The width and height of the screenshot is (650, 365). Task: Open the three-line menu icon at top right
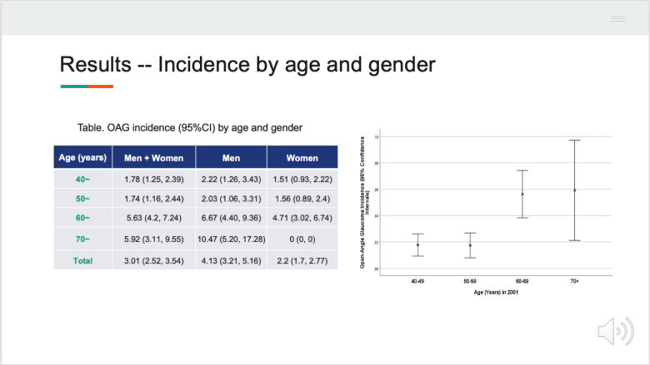point(617,18)
